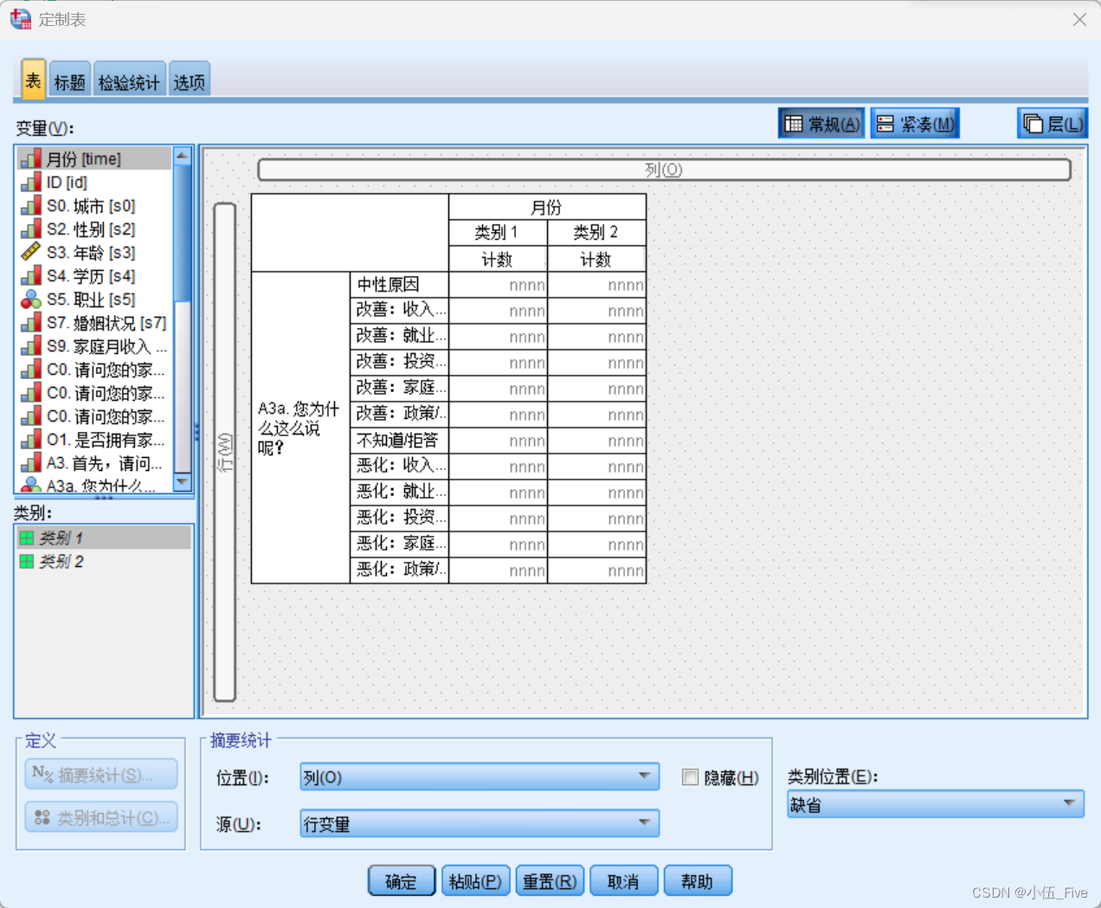This screenshot has width=1101, height=908.
Task: Open the 类别位置(E) dropdown
Action: [x=936, y=804]
